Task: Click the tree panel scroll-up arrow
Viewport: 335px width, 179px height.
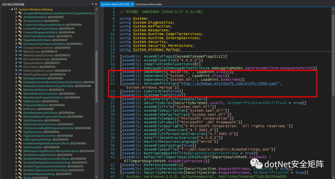Action: click(x=96, y=9)
